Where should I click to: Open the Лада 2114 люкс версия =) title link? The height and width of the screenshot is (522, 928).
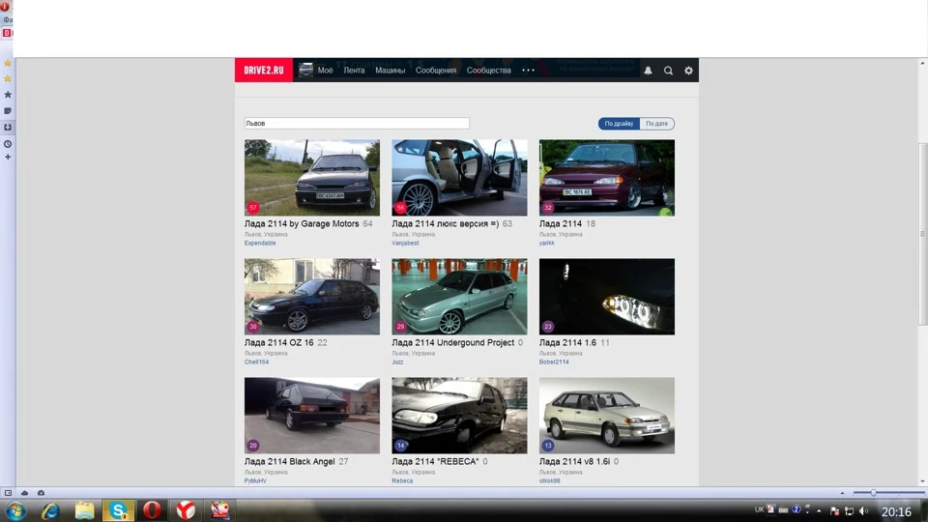pos(445,223)
